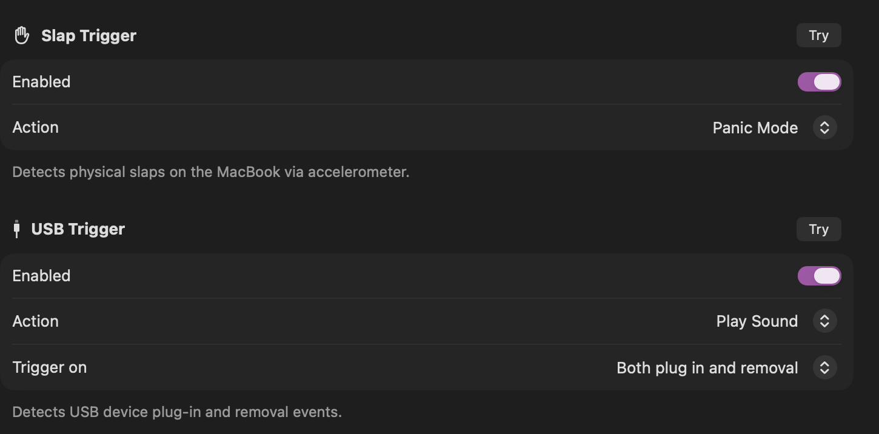Image resolution: width=879 pixels, height=434 pixels.
Task: Open the Trigger on chevron selector
Action: (824, 367)
